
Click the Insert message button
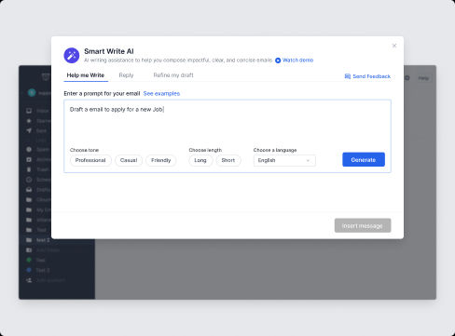coord(363,225)
